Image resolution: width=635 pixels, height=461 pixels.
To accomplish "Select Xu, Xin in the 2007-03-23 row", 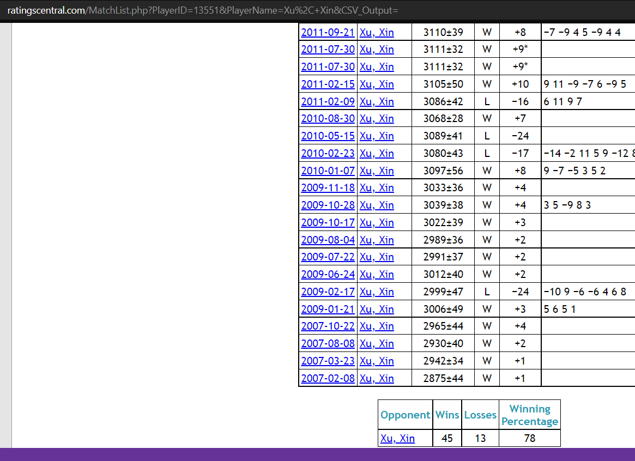I will click(377, 361).
